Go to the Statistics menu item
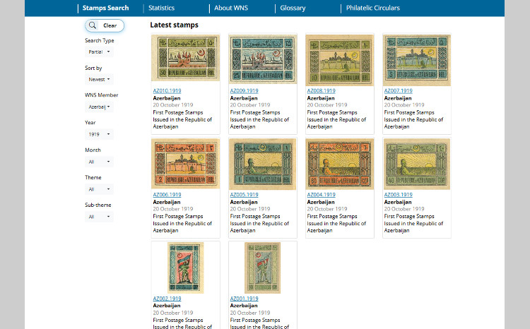 click(x=161, y=8)
